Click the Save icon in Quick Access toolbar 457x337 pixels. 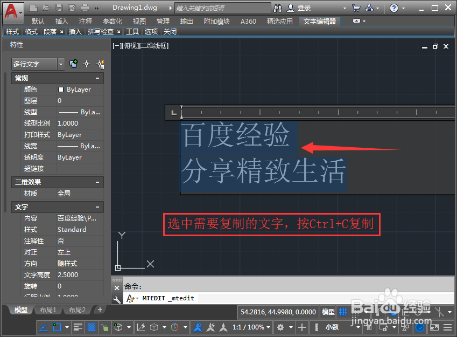[x=59, y=6]
